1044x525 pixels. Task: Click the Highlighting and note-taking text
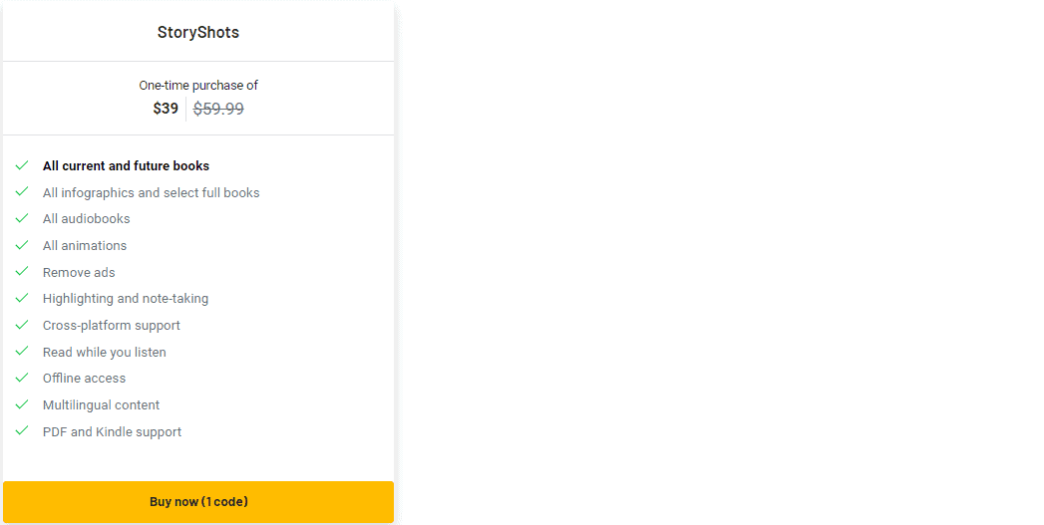tap(126, 299)
